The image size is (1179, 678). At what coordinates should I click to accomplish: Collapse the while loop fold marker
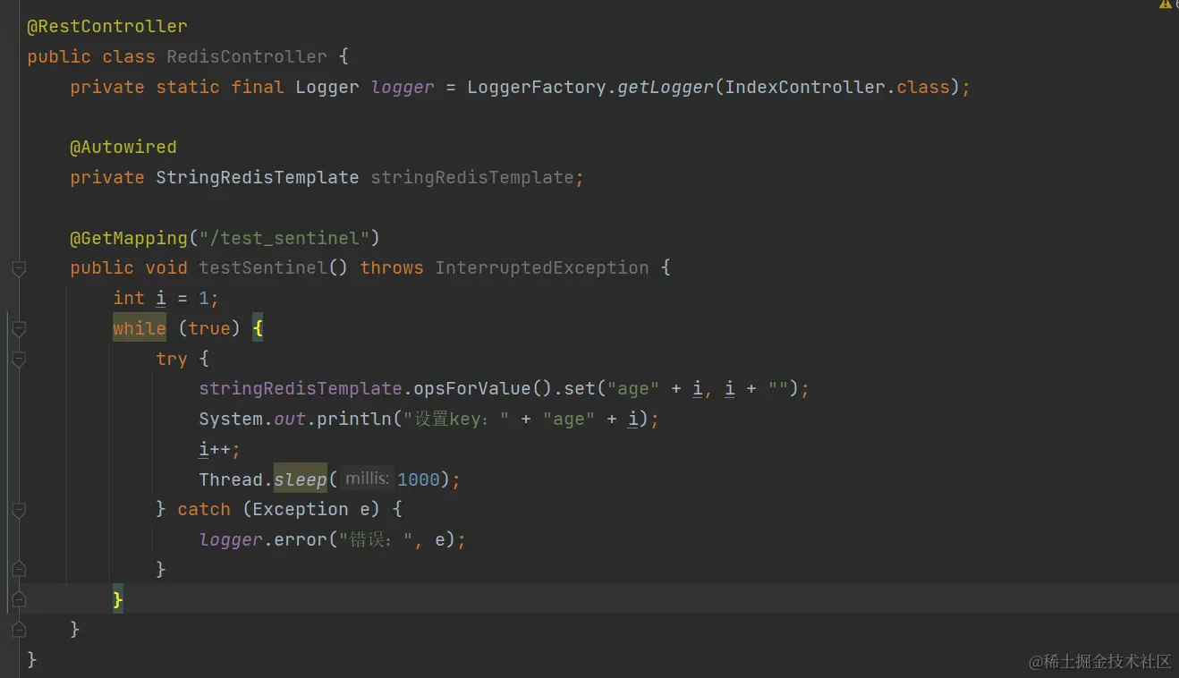click(x=19, y=329)
